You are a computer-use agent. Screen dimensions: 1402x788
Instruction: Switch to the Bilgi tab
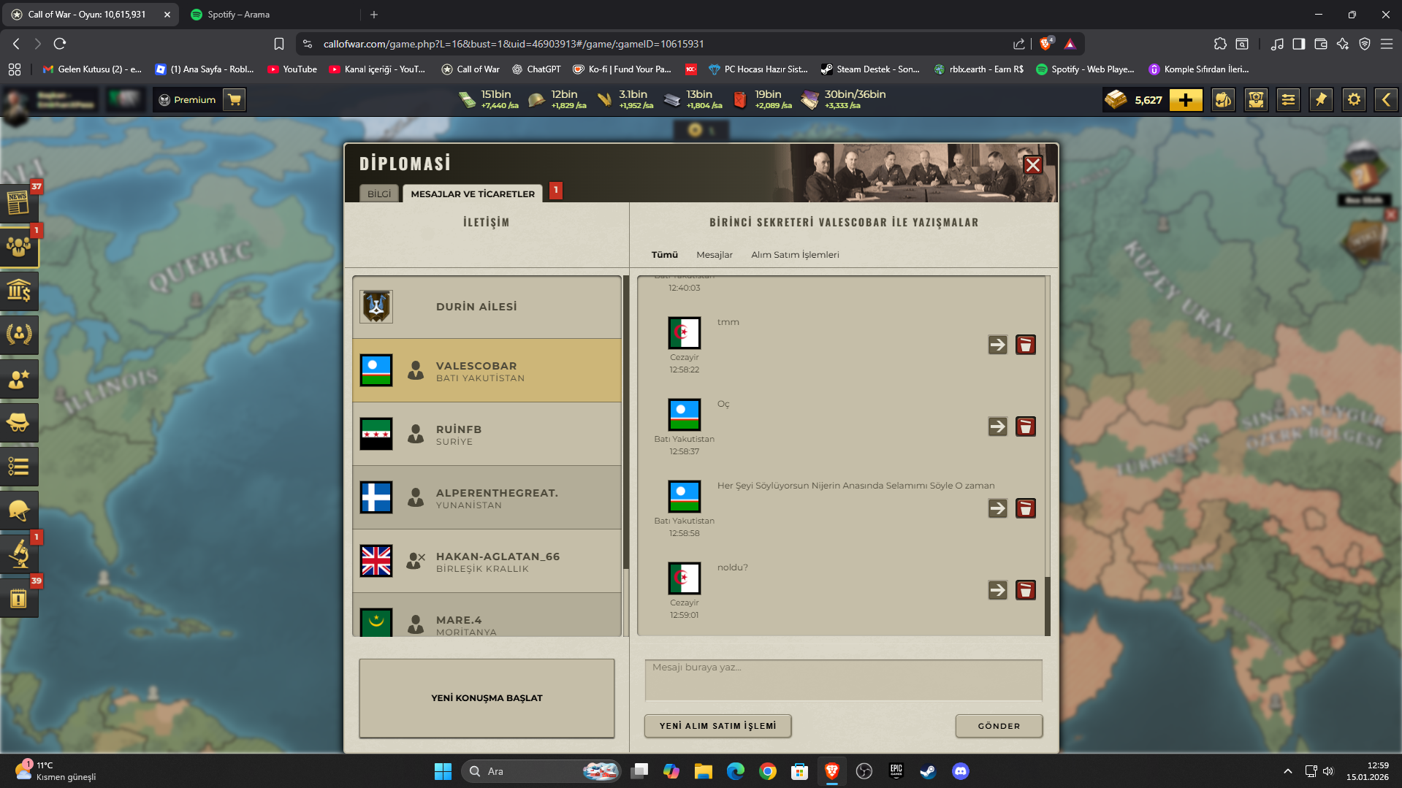379,194
